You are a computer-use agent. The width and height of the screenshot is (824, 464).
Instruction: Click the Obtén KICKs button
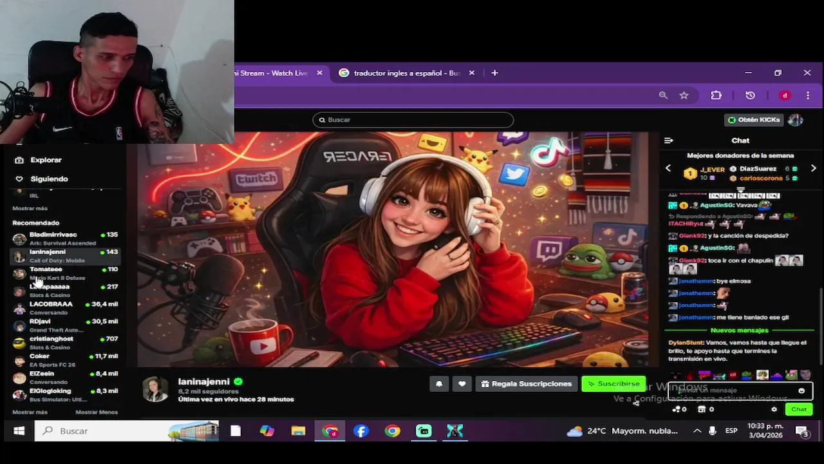pos(754,120)
